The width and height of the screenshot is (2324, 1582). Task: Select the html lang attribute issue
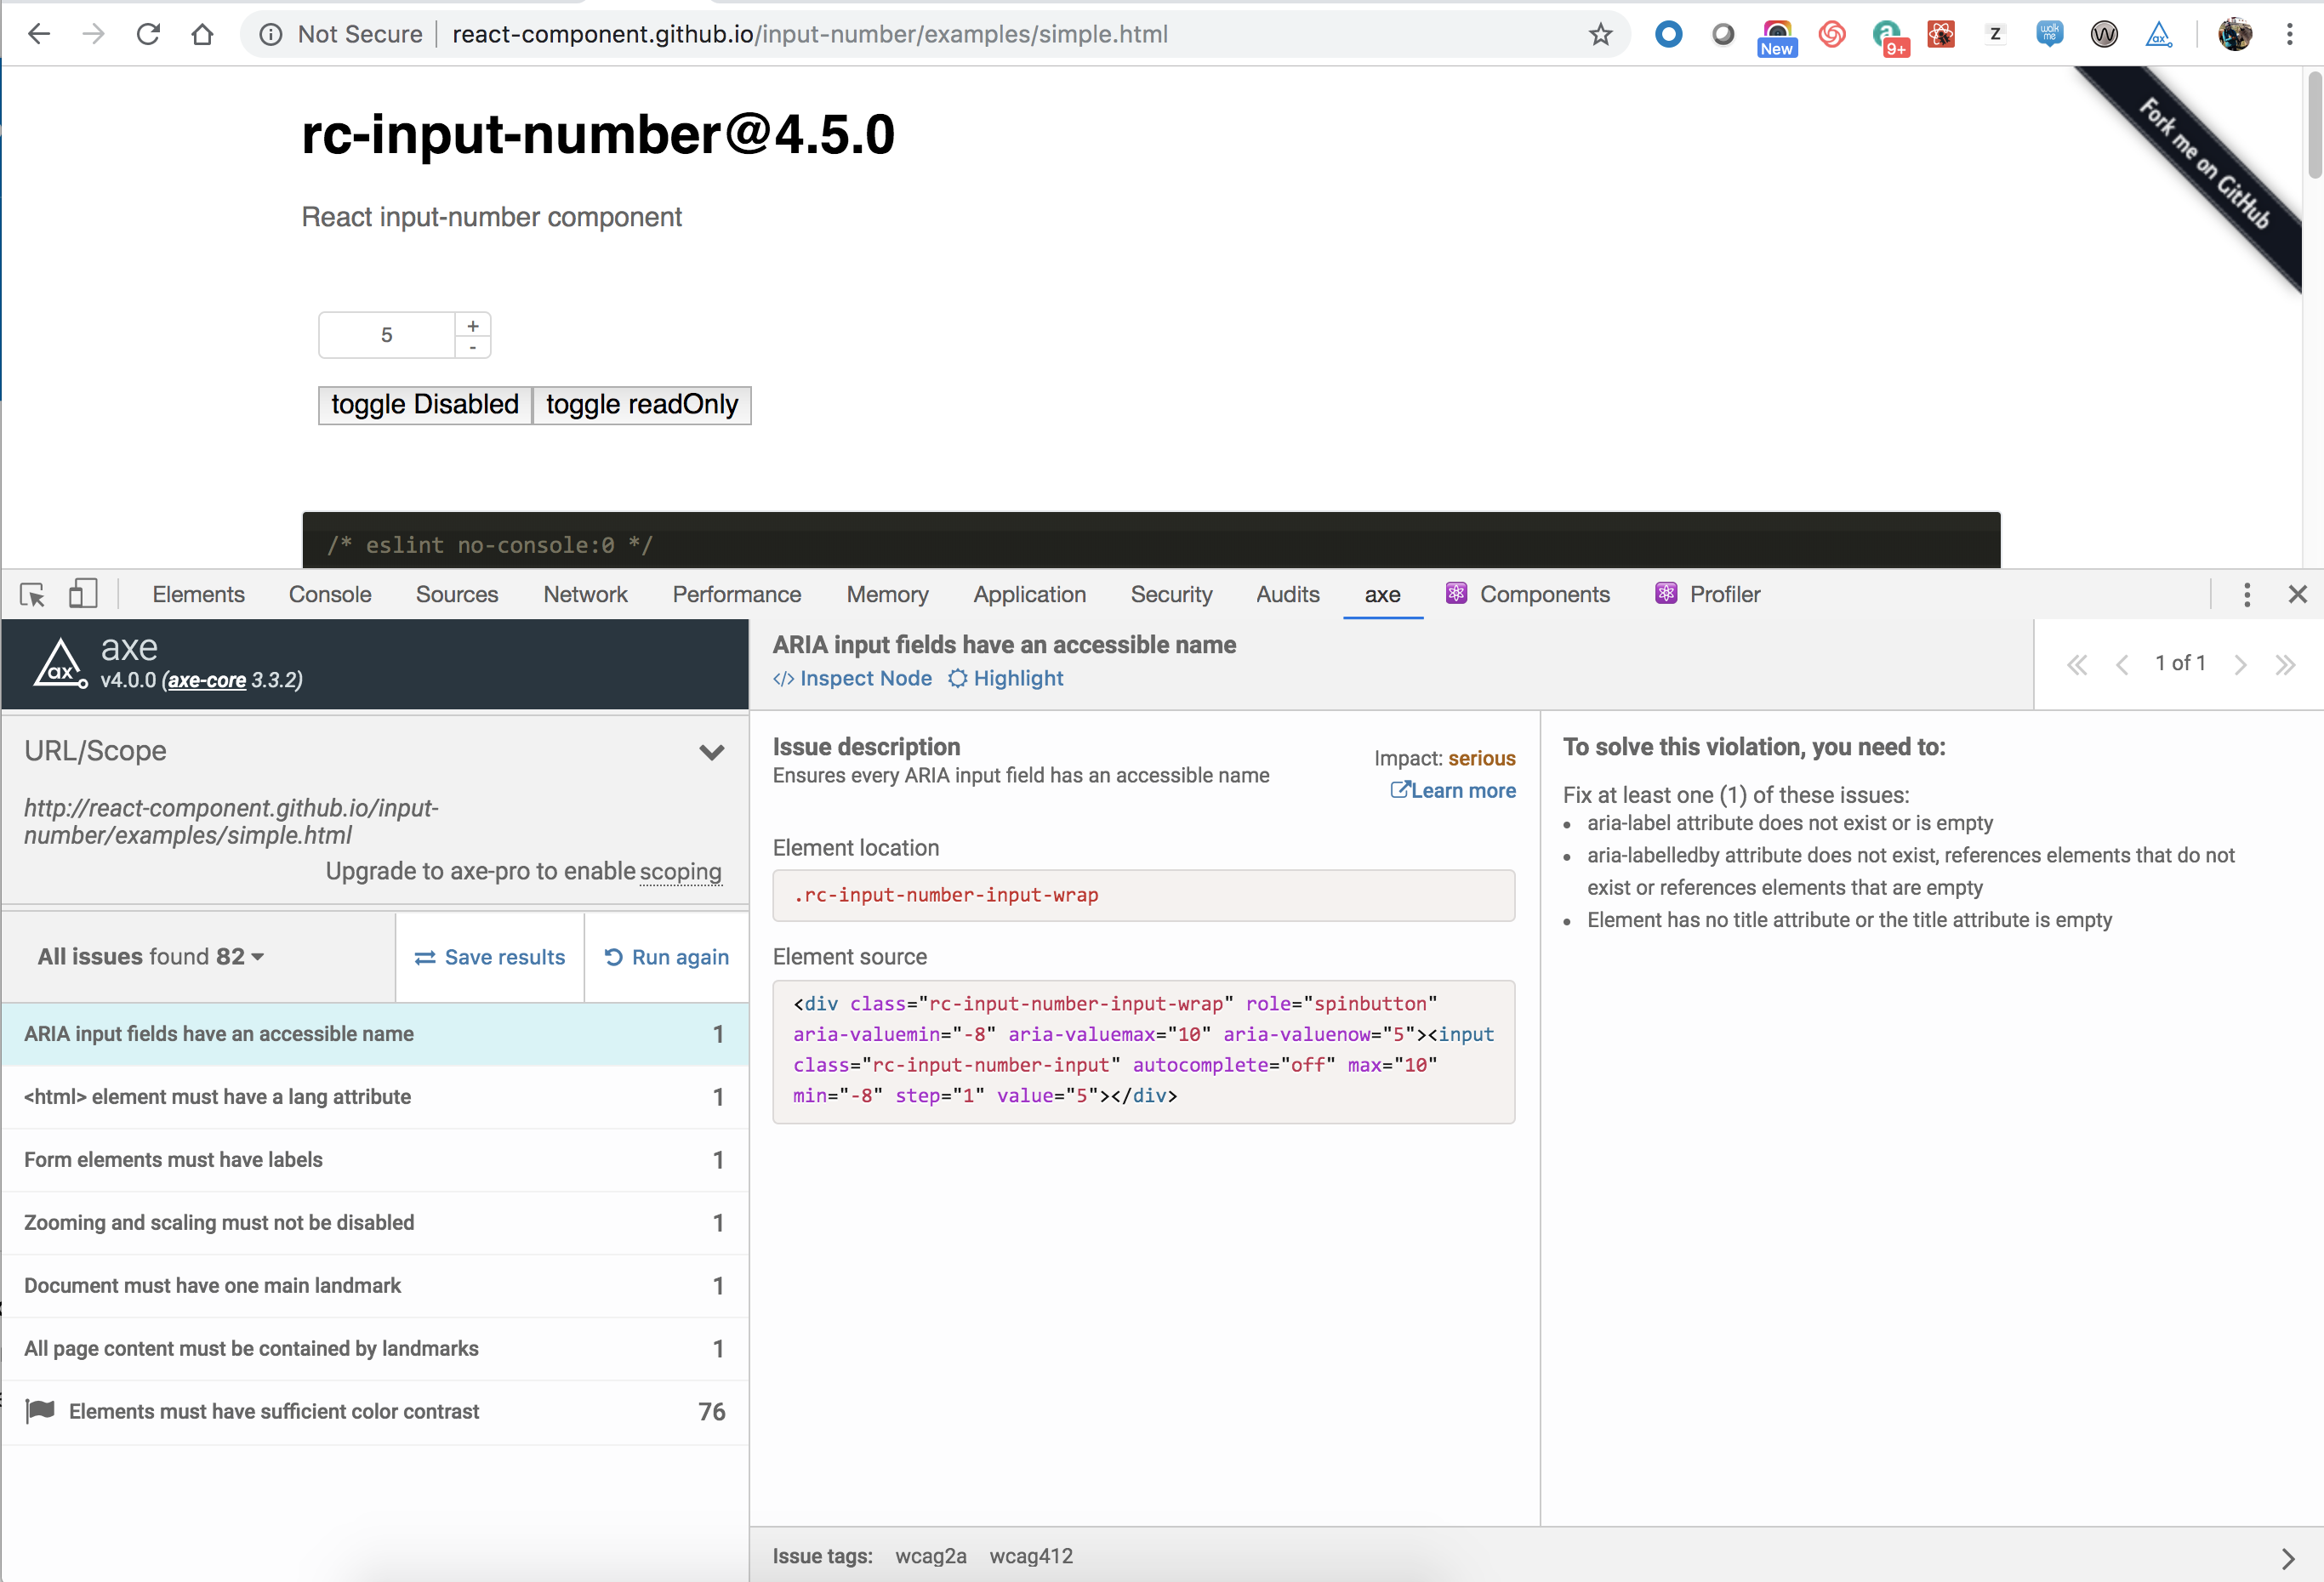tap(375, 1098)
